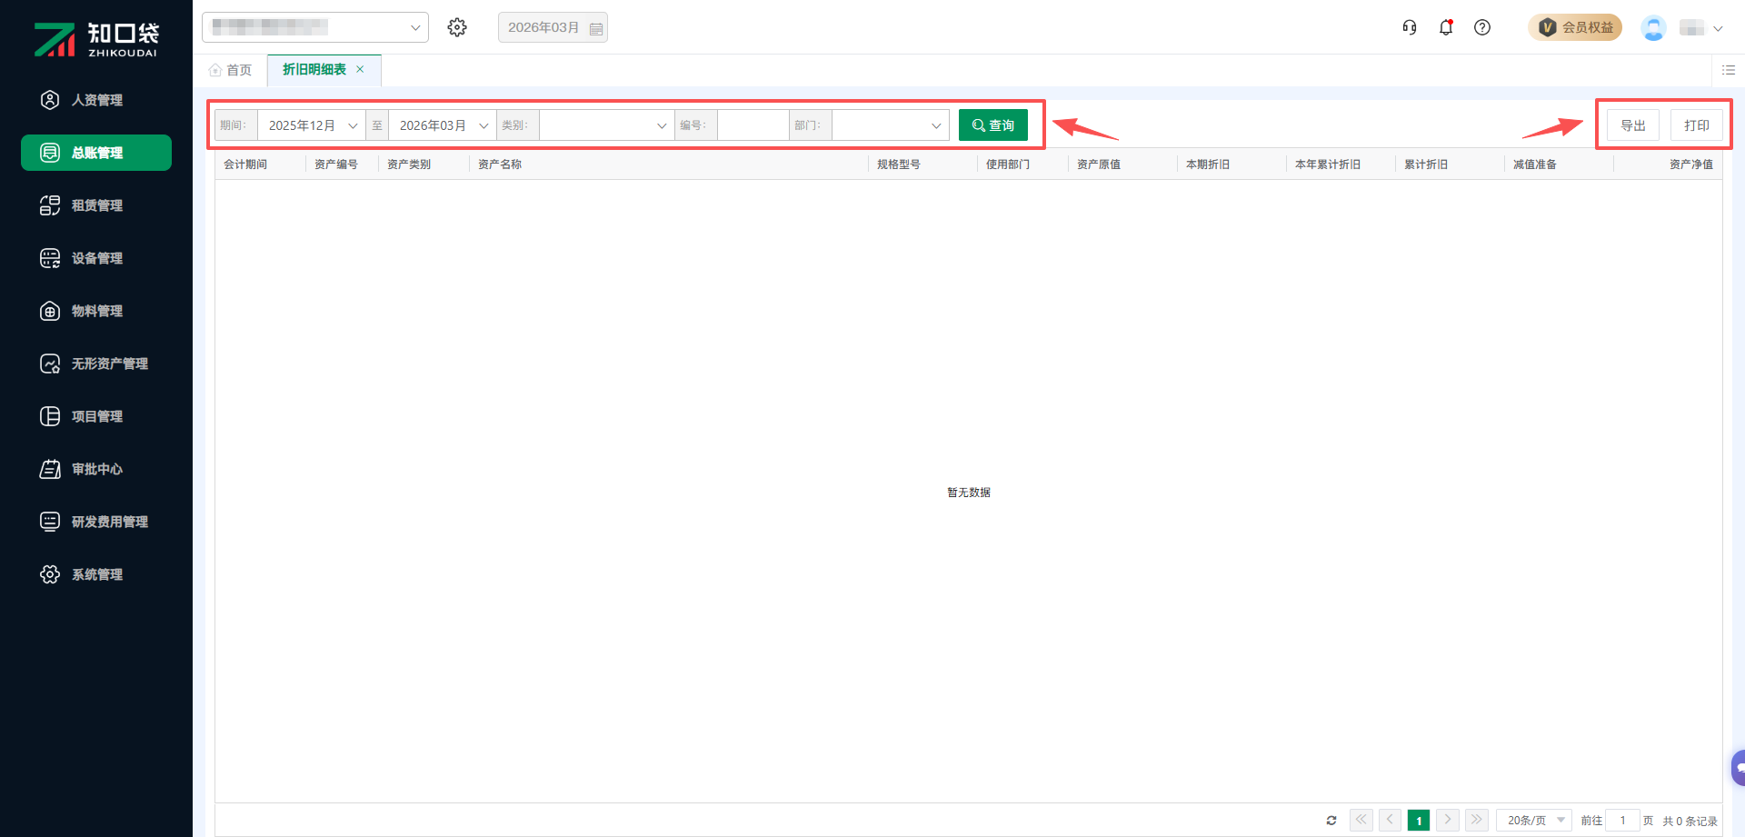Open 物料管理 in the sidebar
The image size is (1745, 837).
[x=96, y=311]
